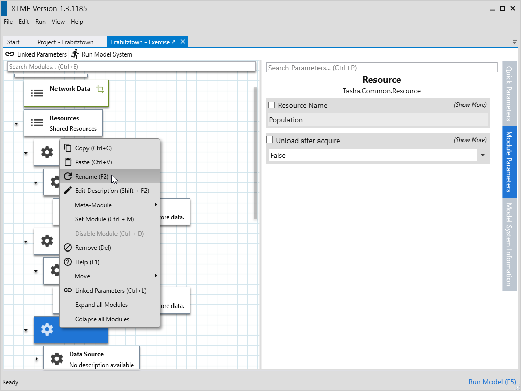Click the list icon on Resources module
This screenshot has width=521, height=391.
[37, 123]
